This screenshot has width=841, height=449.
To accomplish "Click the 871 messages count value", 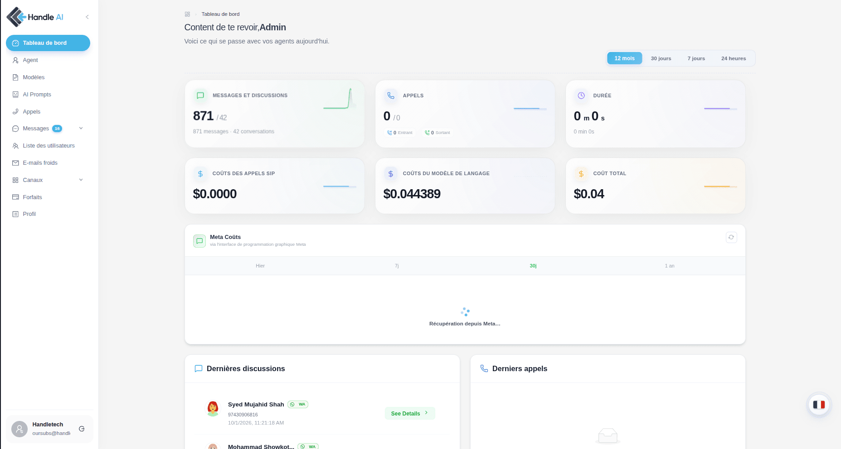I will [203, 116].
